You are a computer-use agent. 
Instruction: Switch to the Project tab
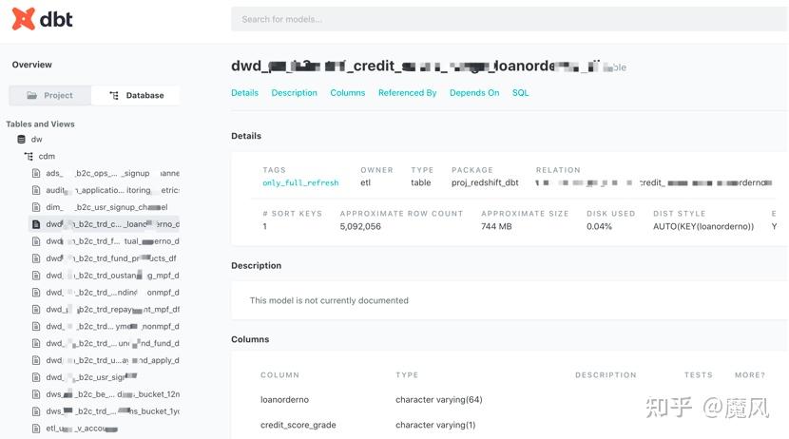point(50,95)
